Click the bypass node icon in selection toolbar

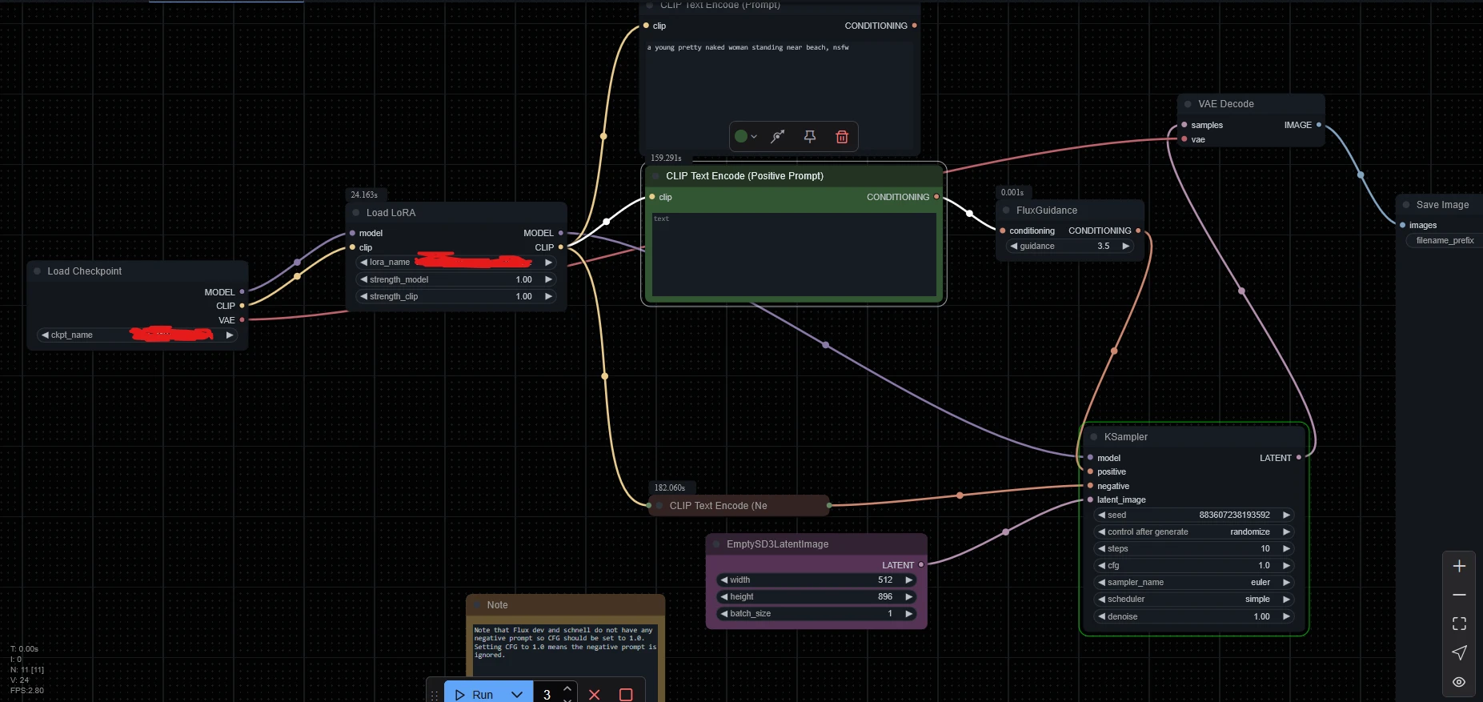click(778, 137)
